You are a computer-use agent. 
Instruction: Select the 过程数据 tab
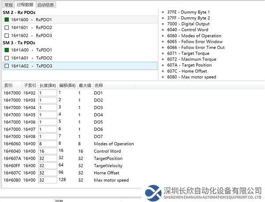pos(25,5)
